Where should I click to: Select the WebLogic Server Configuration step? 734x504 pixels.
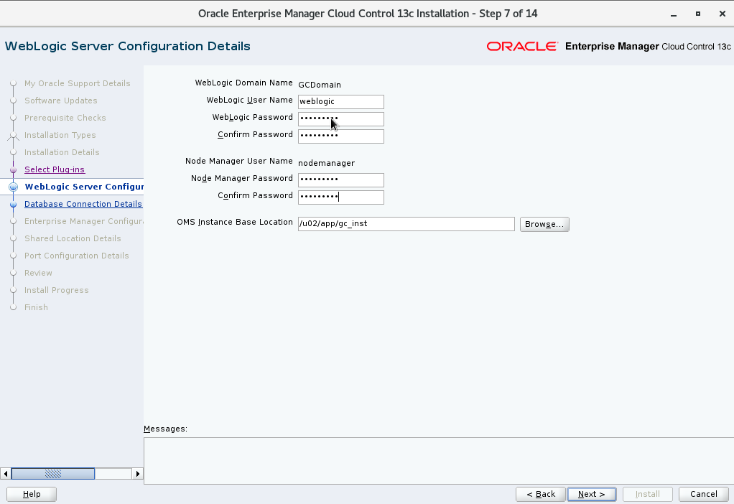pyautogui.click(x=84, y=187)
